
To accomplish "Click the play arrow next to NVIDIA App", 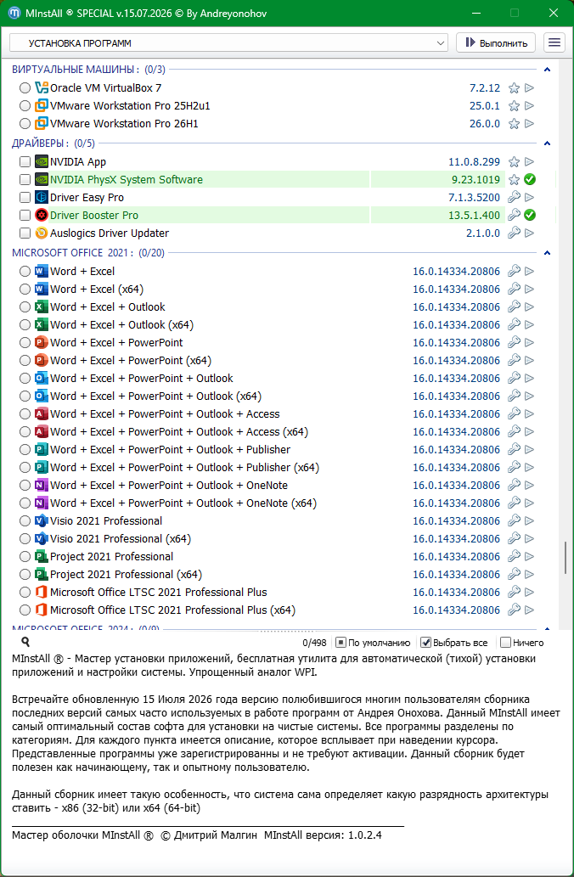I will (529, 161).
